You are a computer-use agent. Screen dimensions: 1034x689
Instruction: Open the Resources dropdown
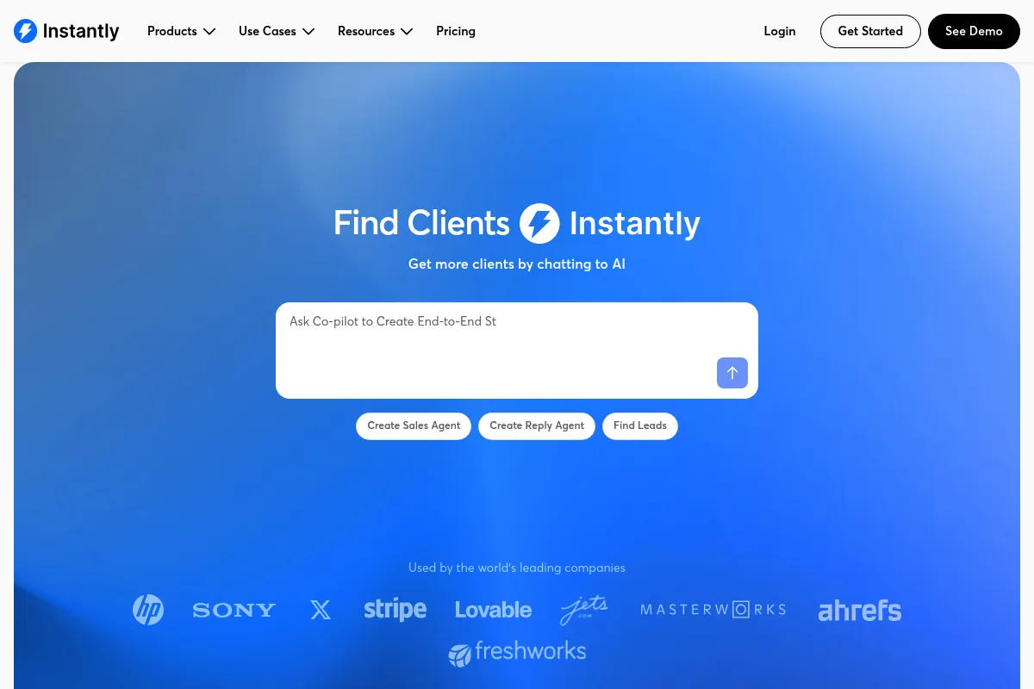(376, 31)
